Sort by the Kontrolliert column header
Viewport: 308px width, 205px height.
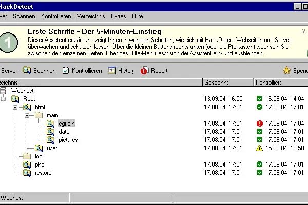(281, 83)
